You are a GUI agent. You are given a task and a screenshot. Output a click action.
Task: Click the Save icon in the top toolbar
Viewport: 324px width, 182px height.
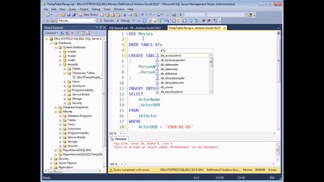69,15
